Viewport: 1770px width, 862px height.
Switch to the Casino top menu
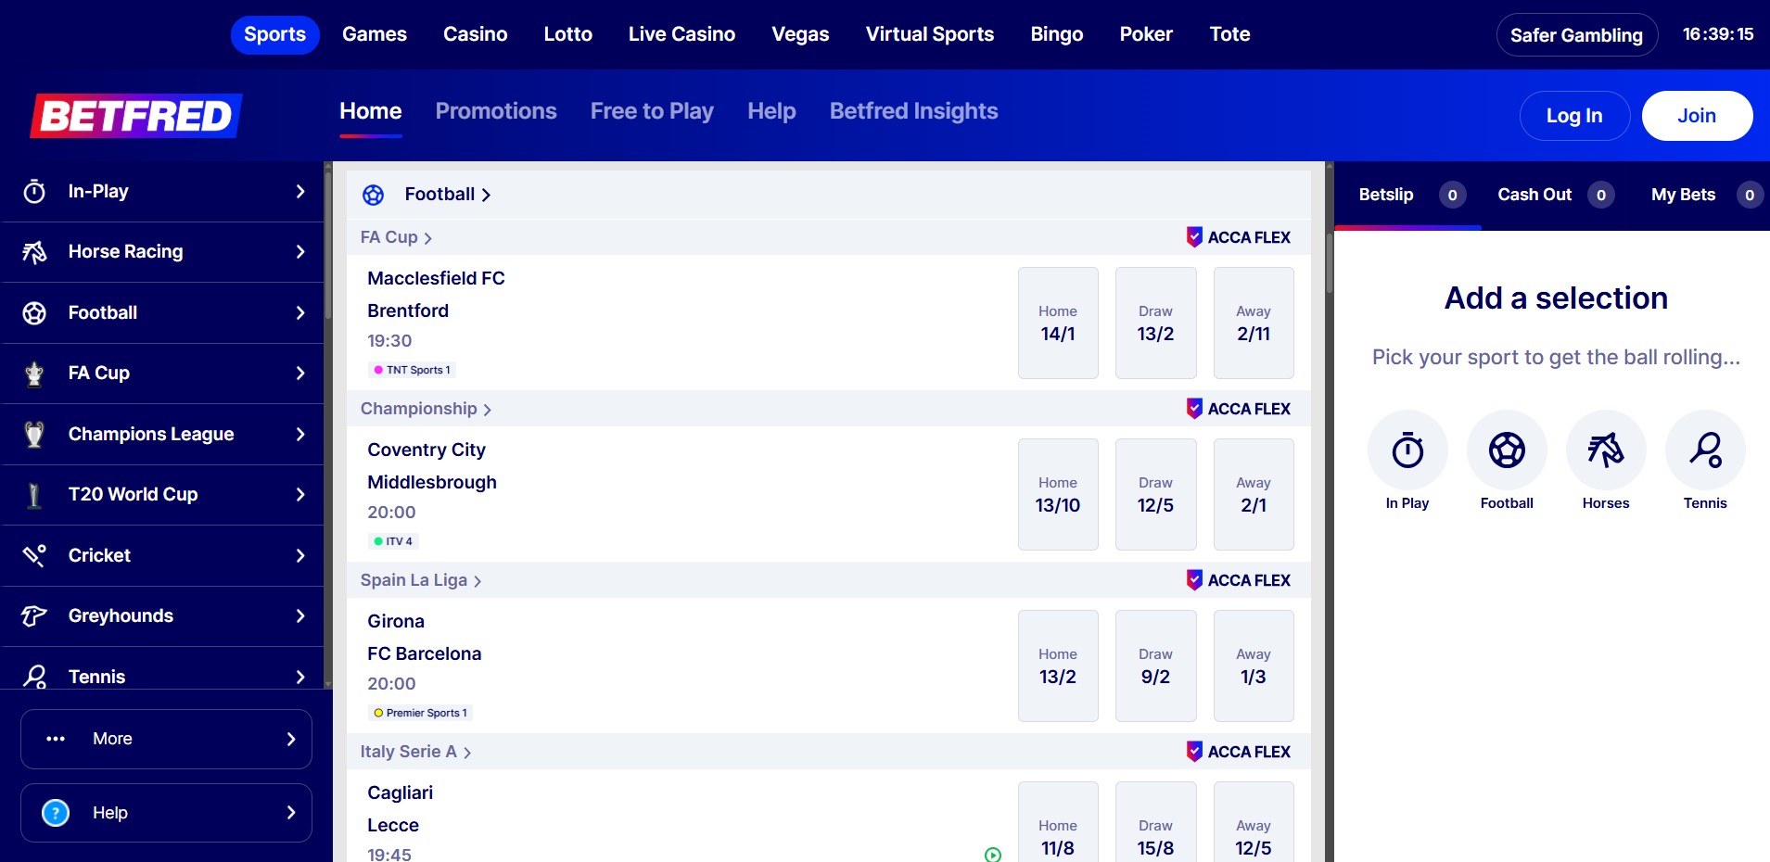pos(475,34)
